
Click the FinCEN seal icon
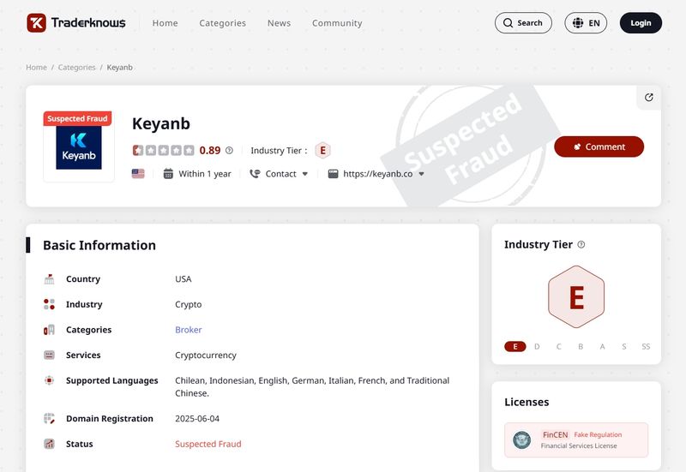522,439
